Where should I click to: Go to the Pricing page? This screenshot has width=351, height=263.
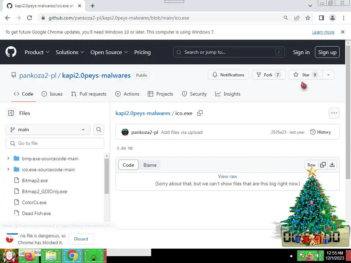click(142, 52)
